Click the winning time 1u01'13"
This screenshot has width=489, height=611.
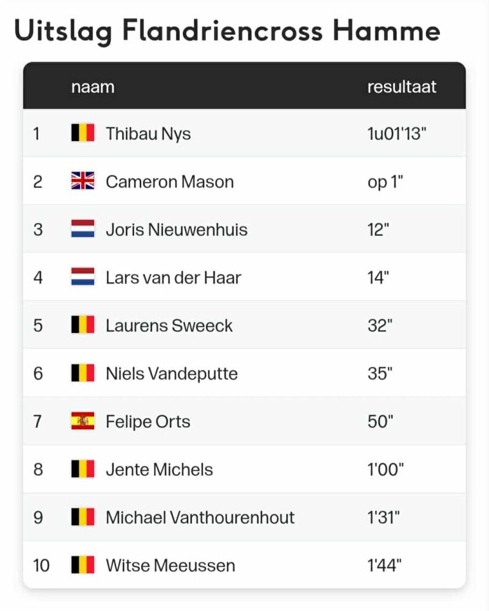396,133
